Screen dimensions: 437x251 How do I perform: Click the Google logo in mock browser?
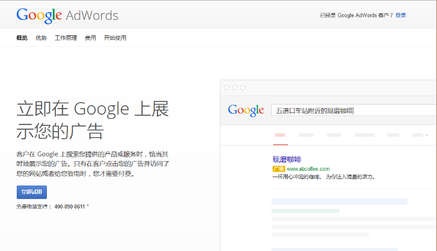point(245,110)
